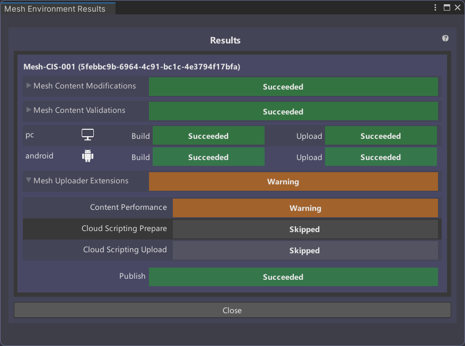Click the pc Upload Succeeded status
Viewport: 465px width, 346px height.
[x=381, y=136]
